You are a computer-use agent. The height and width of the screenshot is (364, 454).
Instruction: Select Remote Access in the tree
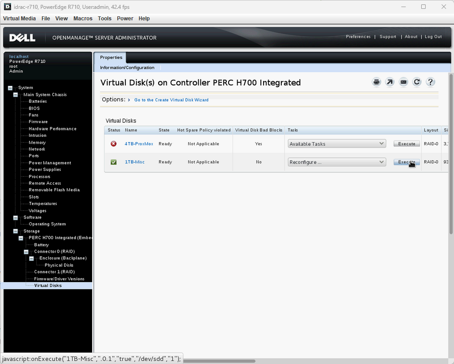point(45,183)
